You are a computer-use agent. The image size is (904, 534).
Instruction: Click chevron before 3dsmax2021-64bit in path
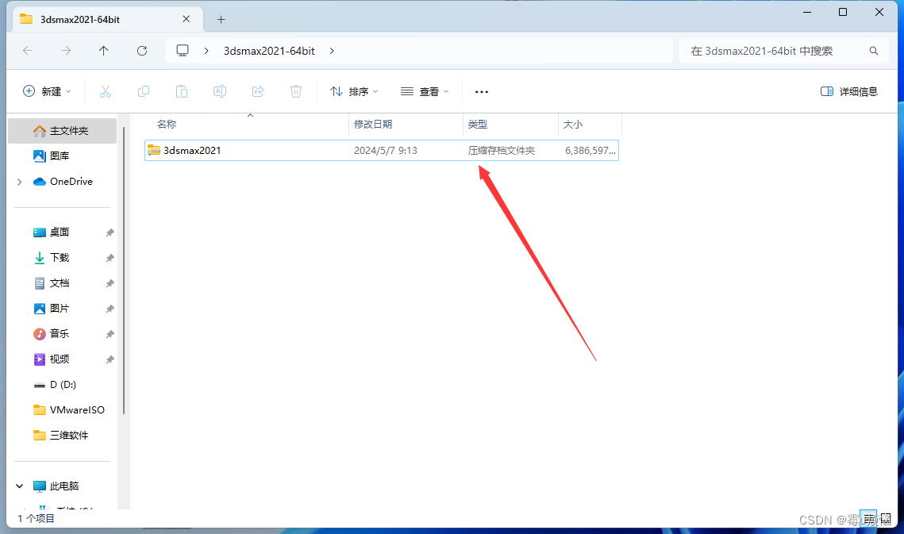pos(206,51)
